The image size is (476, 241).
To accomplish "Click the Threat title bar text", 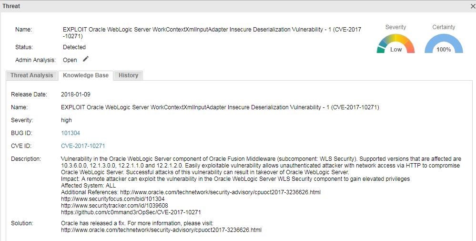I will [x=11, y=6].
